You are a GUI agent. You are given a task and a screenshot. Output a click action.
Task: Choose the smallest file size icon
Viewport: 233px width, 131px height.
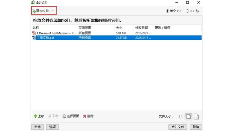click(181, 117)
